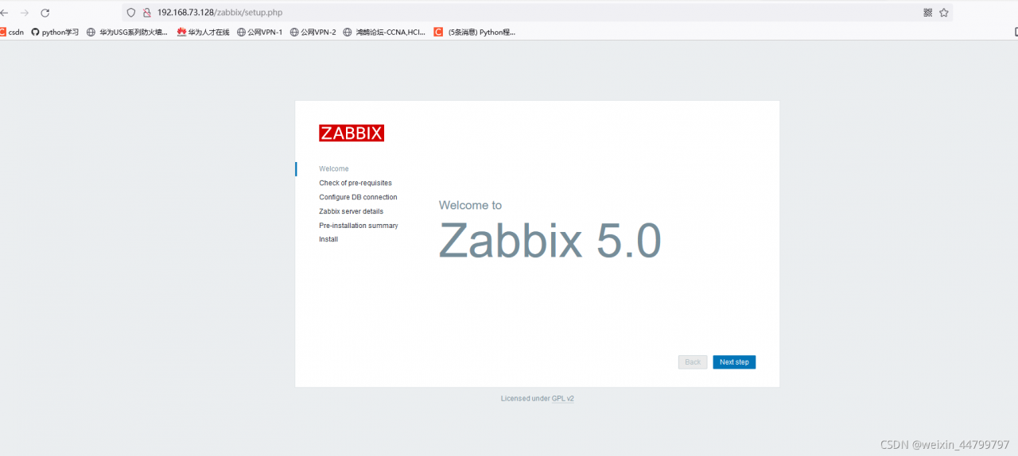Select Check of pre-requisites step
Viewport: 1018px width, 456px height.
click(x=356, y=184)
